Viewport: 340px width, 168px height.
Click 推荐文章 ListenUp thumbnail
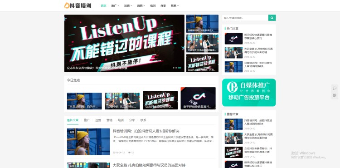[x=233, y=153]
